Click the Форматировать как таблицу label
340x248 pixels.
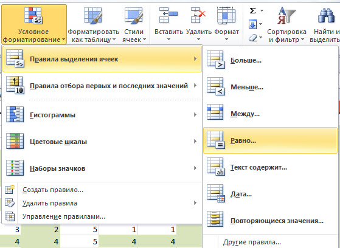[94, 36]
